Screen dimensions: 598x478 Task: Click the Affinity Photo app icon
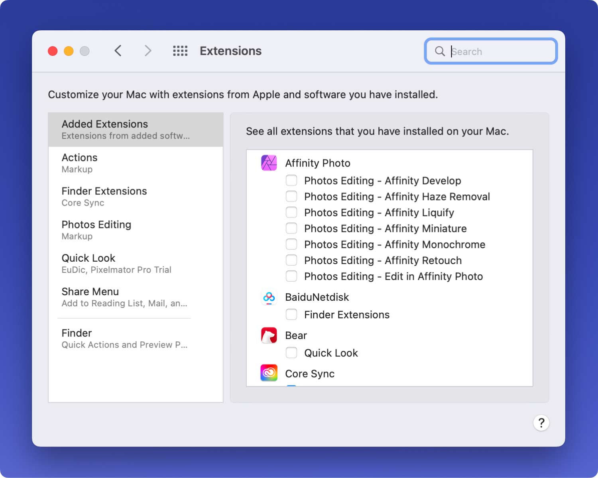[269, 163]
